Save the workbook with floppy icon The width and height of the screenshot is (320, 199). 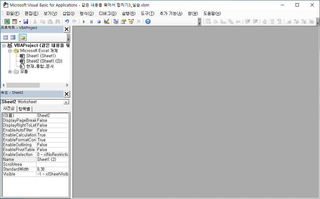pos(26,21)
